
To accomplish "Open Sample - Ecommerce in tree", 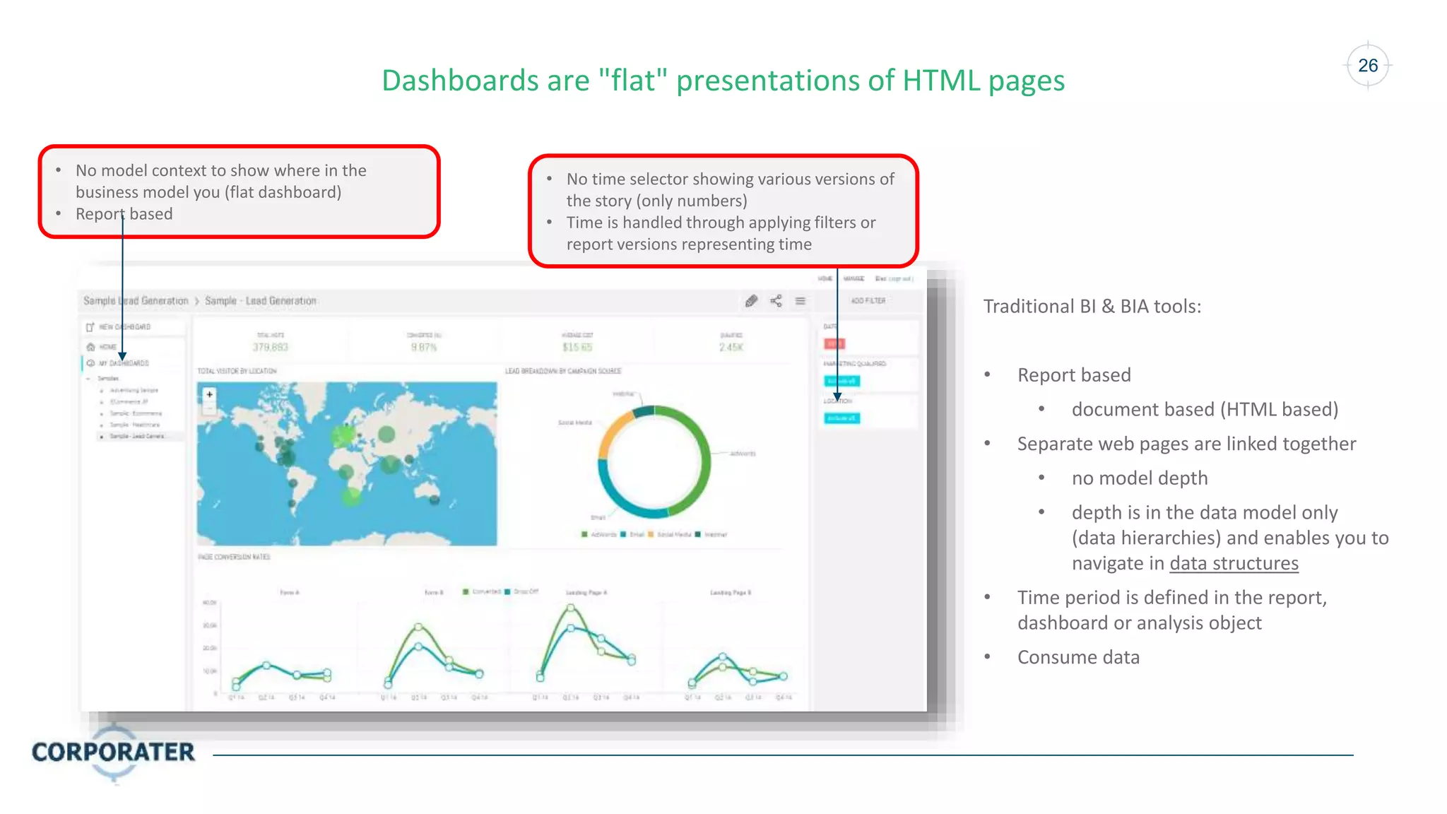I will (136, 413).
